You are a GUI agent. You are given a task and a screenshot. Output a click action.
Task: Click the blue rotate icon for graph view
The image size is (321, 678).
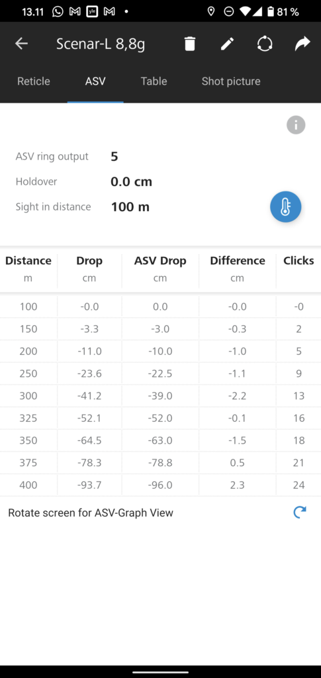click(299, 512)
